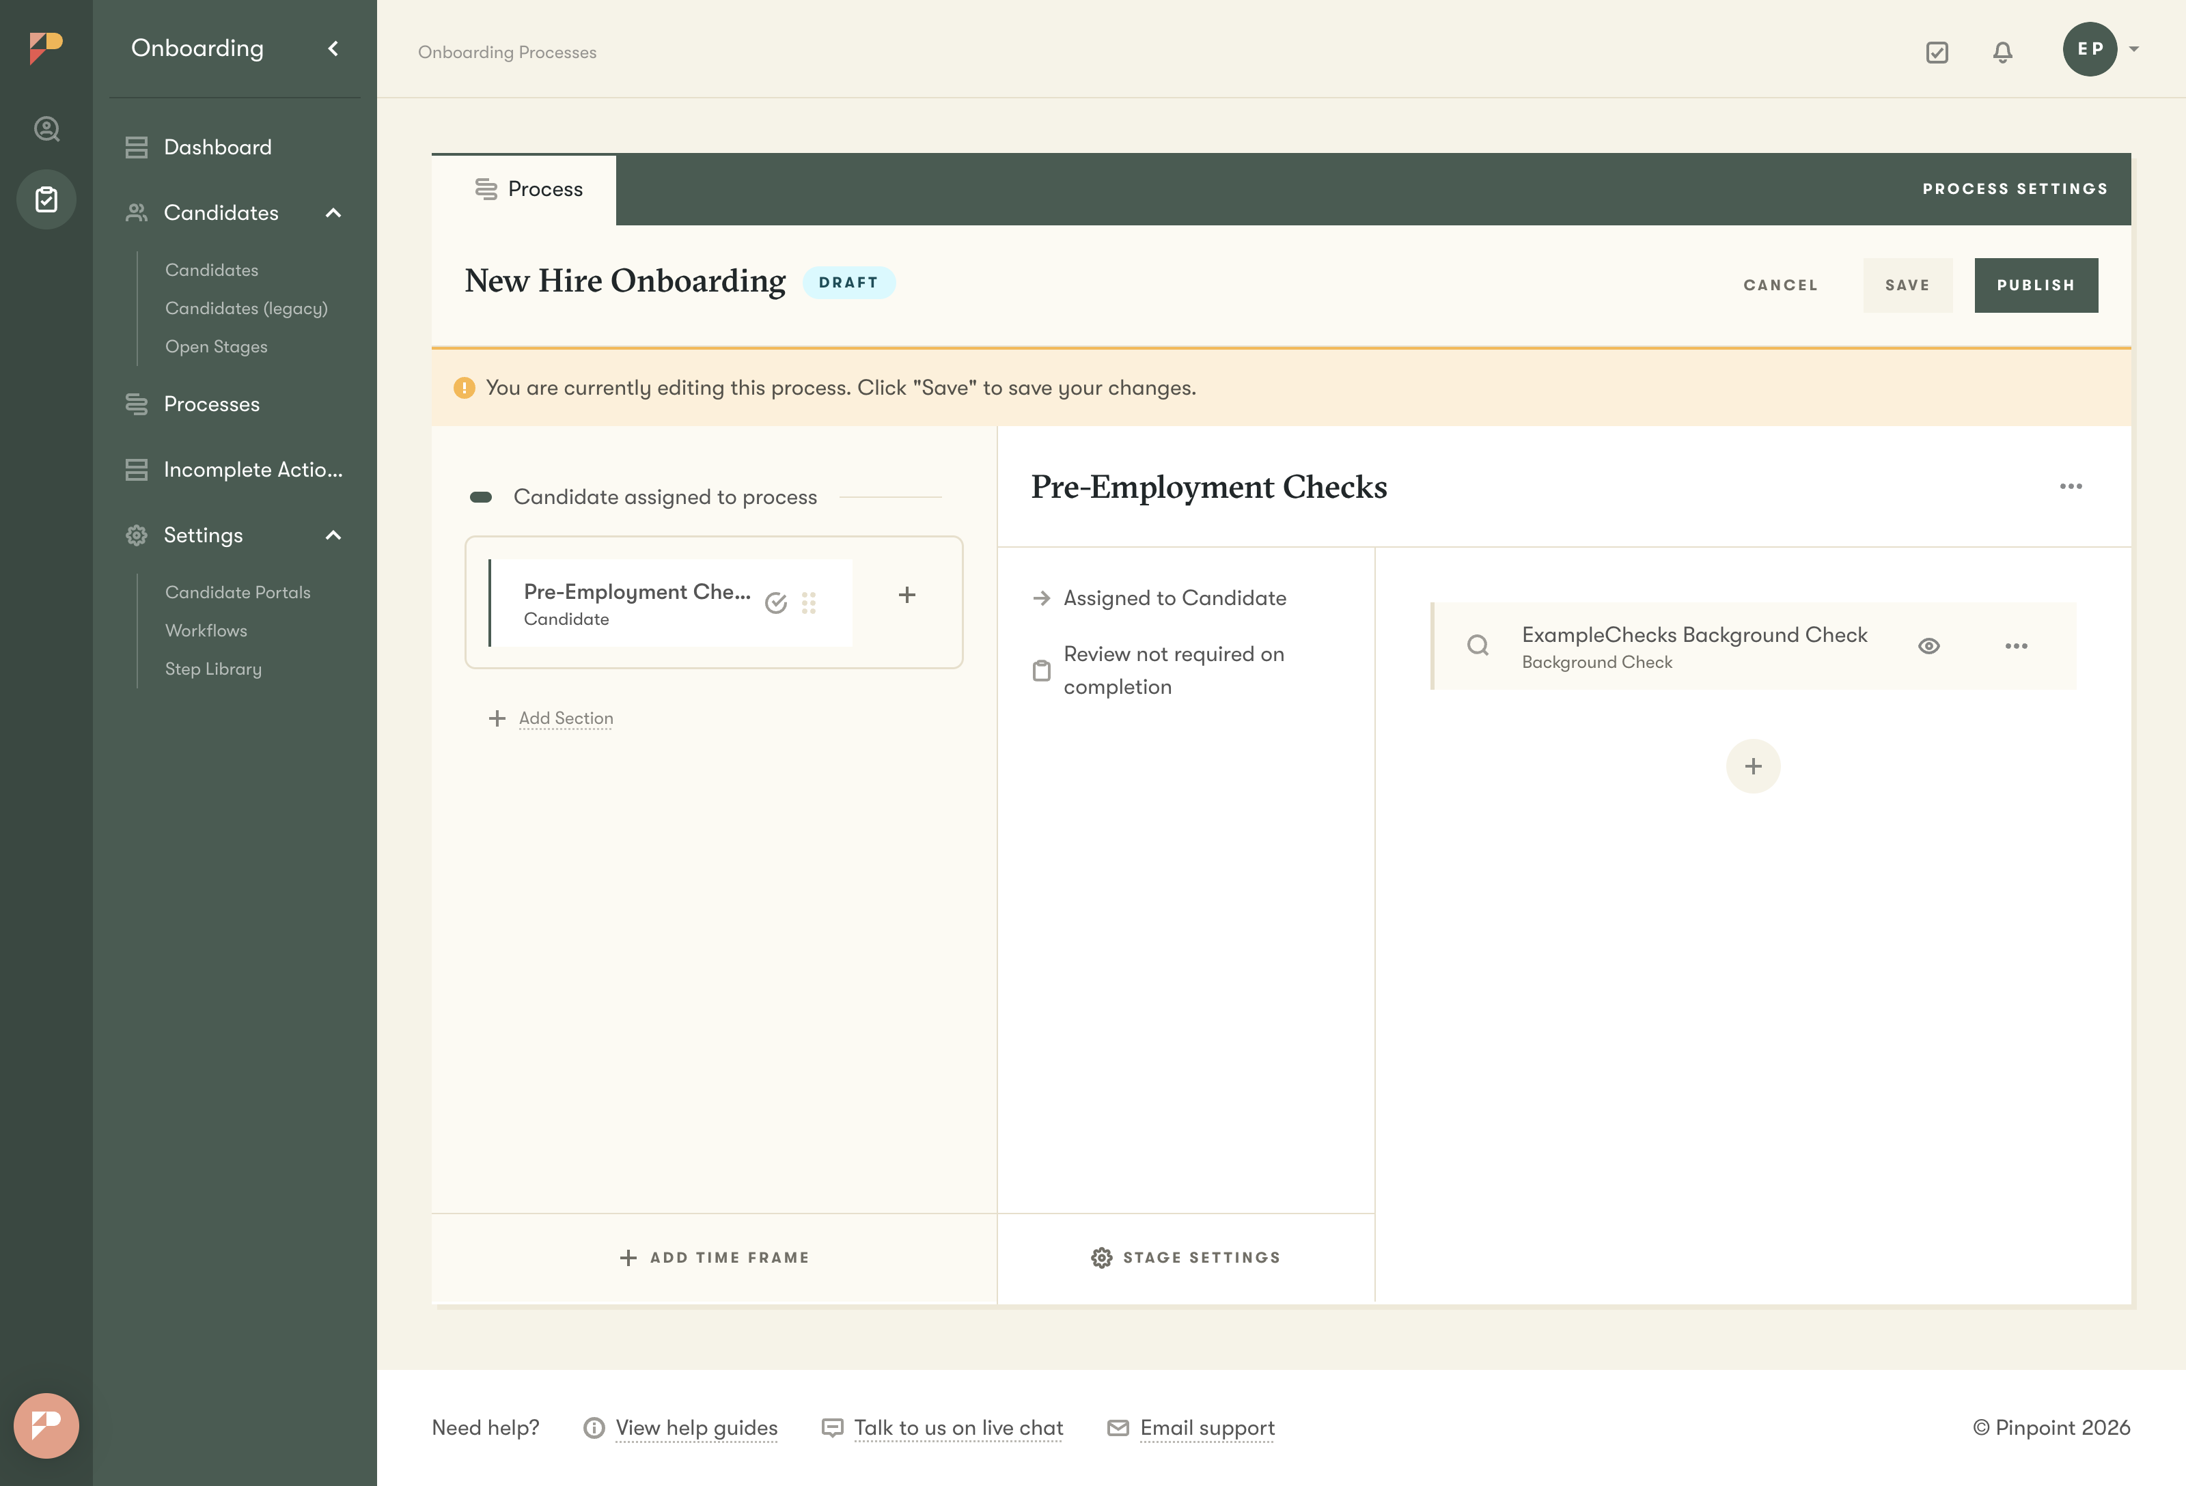Image resolution: width=2186 pixels, height=1486 pixels.
Task: Click the Publish button
Action: click(2036, 285)
